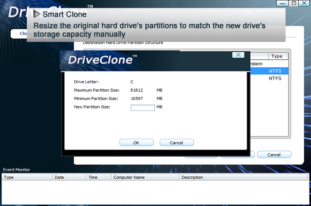Viewport: 311px width, 206px height.
Task: Sort Event Monitor by Date column
Action: pyautogui.click(x=70, y=177)
